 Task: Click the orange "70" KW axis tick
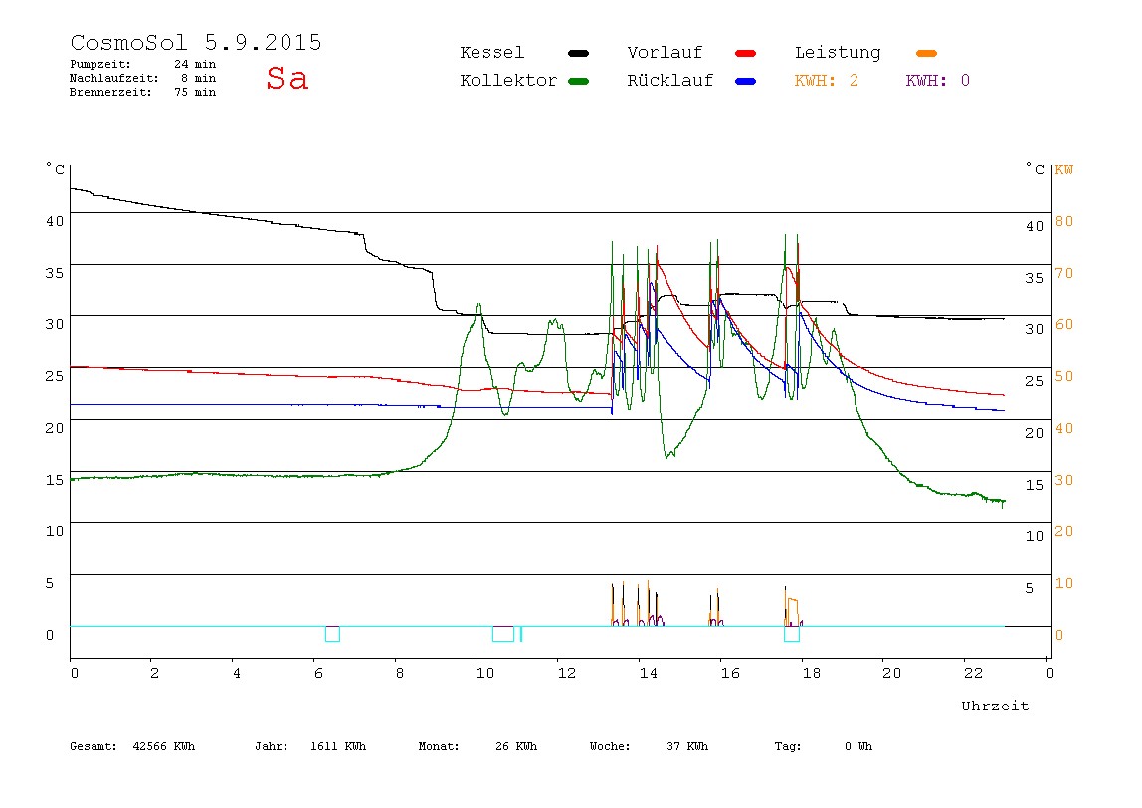[1064, 273]
